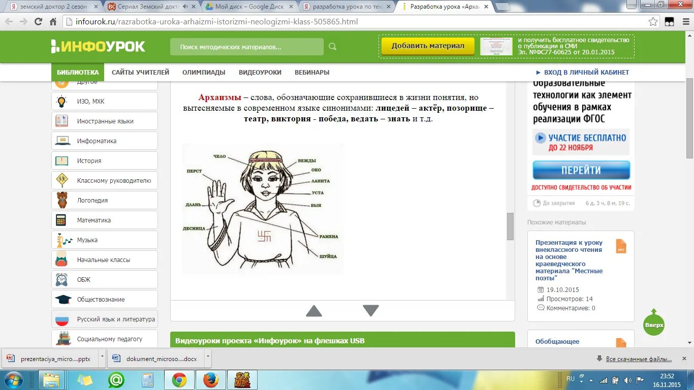Image resolution: width=694 pixels, height=390 pixels.
Task: Open prezentaciya_micro pptx downloaded file
Action: point(50,359)
